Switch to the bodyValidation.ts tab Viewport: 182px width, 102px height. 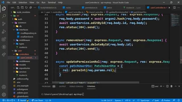[x=48, y=8]
